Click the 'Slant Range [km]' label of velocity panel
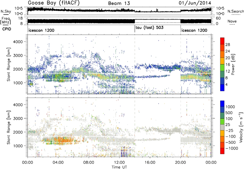This screenshot has height=169, width=244. (x=9, y=128)
